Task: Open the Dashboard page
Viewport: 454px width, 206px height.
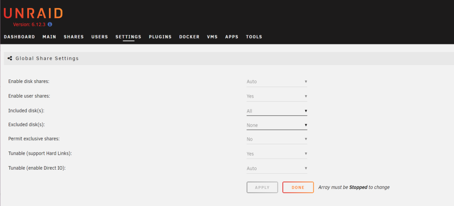Action: point(20,37)
